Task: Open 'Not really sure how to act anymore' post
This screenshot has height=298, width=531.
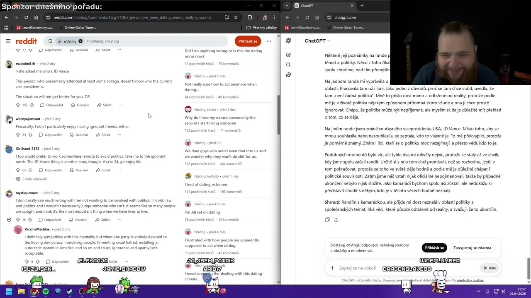Action: (x=221, y=87)
